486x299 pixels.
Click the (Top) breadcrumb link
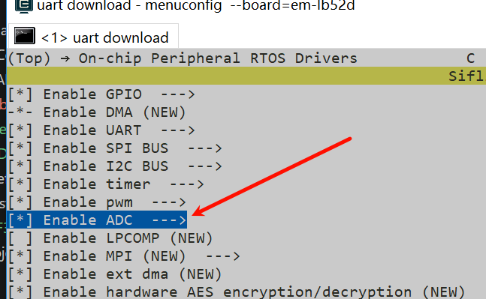[x=29, y=58]
